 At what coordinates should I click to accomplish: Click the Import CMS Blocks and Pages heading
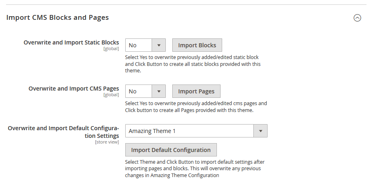[58, 17]
